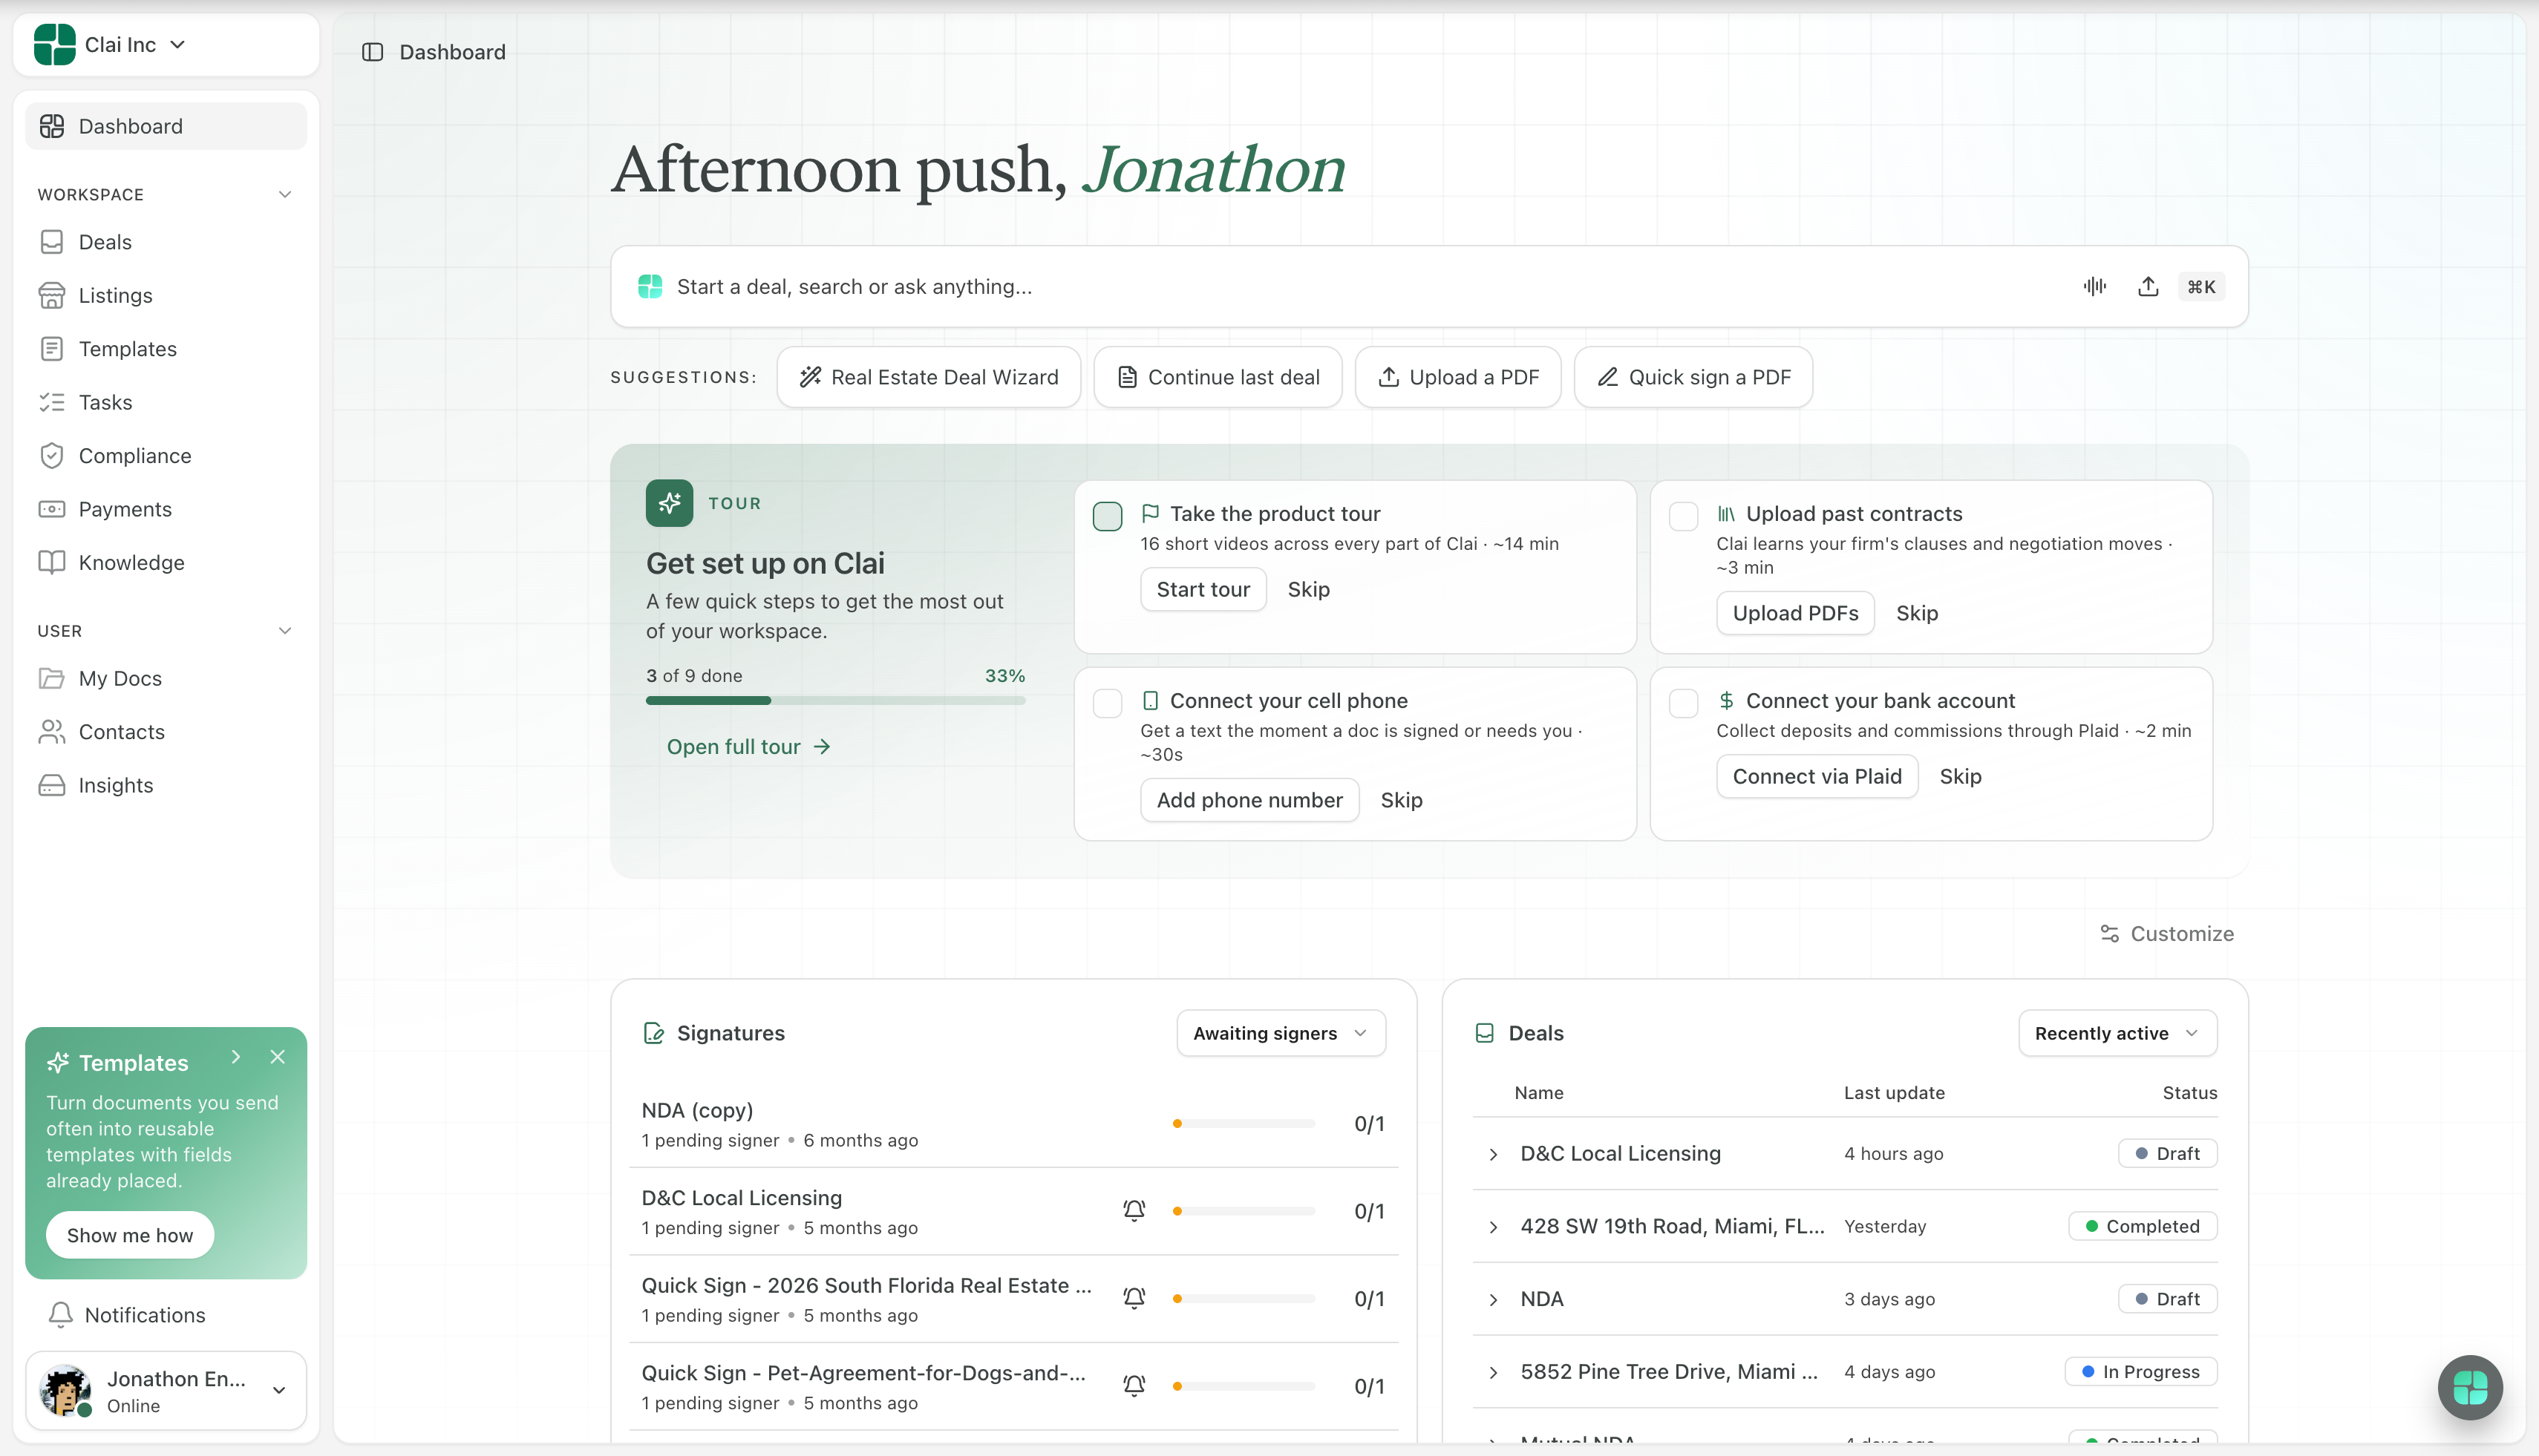Click the Start tour button
Screen dimensions: 2539x1456
pyautogui.click(x=1203, y=590)
